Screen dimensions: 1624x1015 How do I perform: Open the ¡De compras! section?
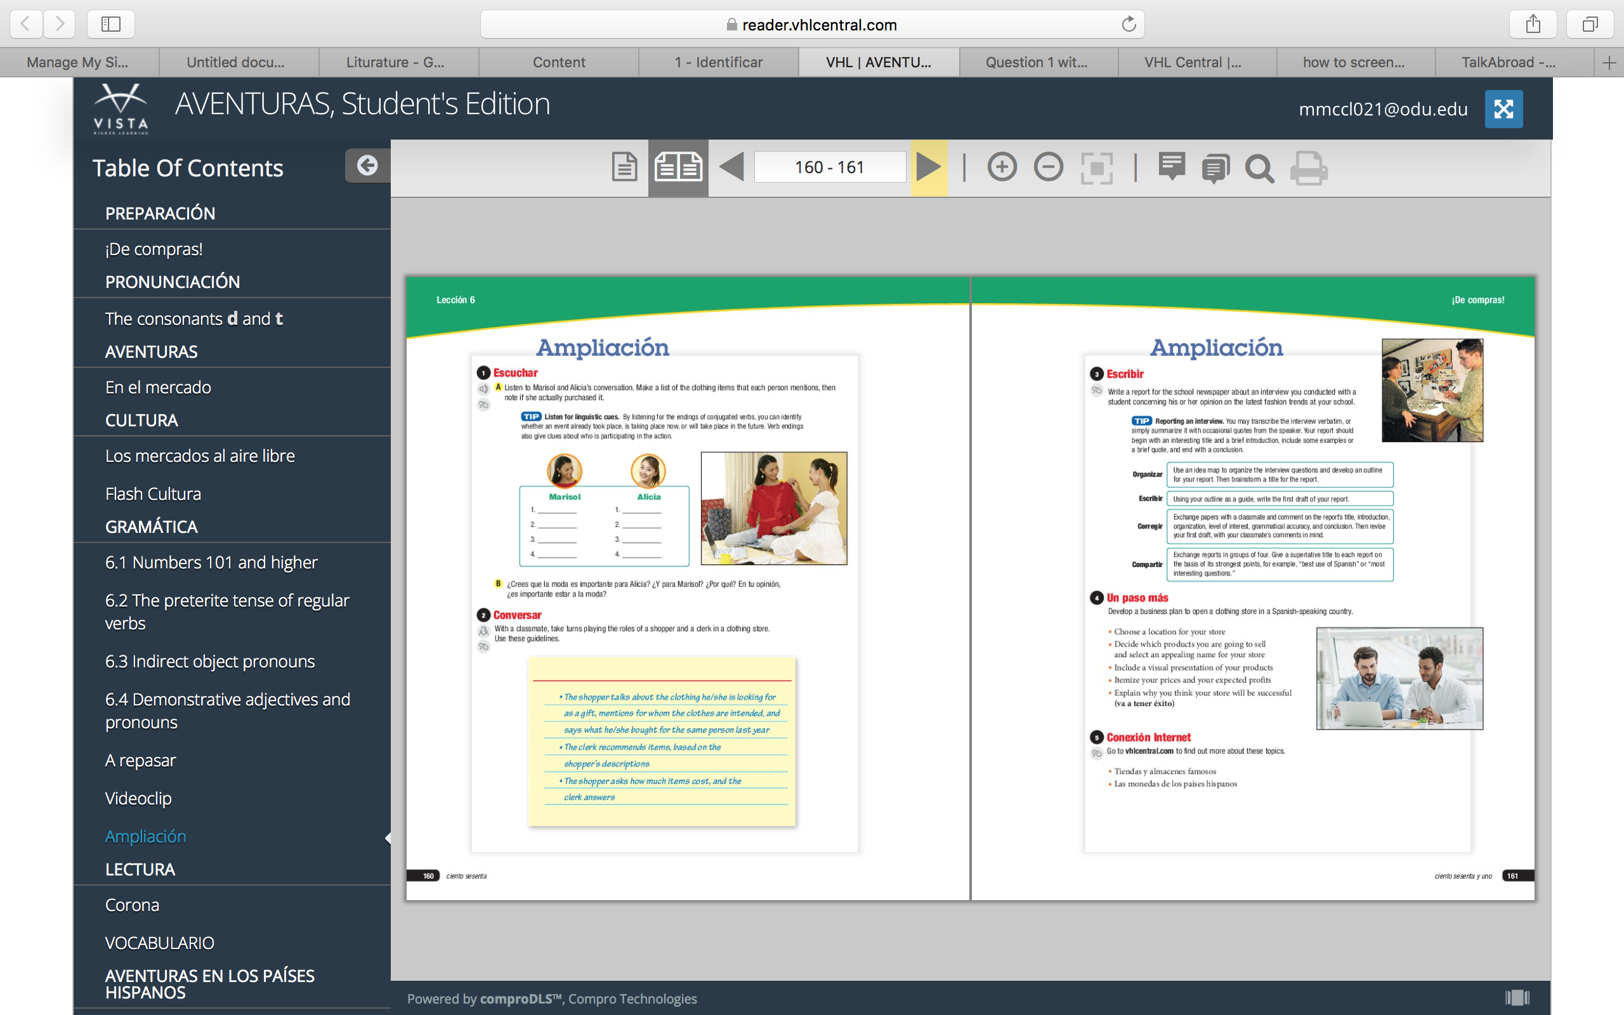click(154, 249)
